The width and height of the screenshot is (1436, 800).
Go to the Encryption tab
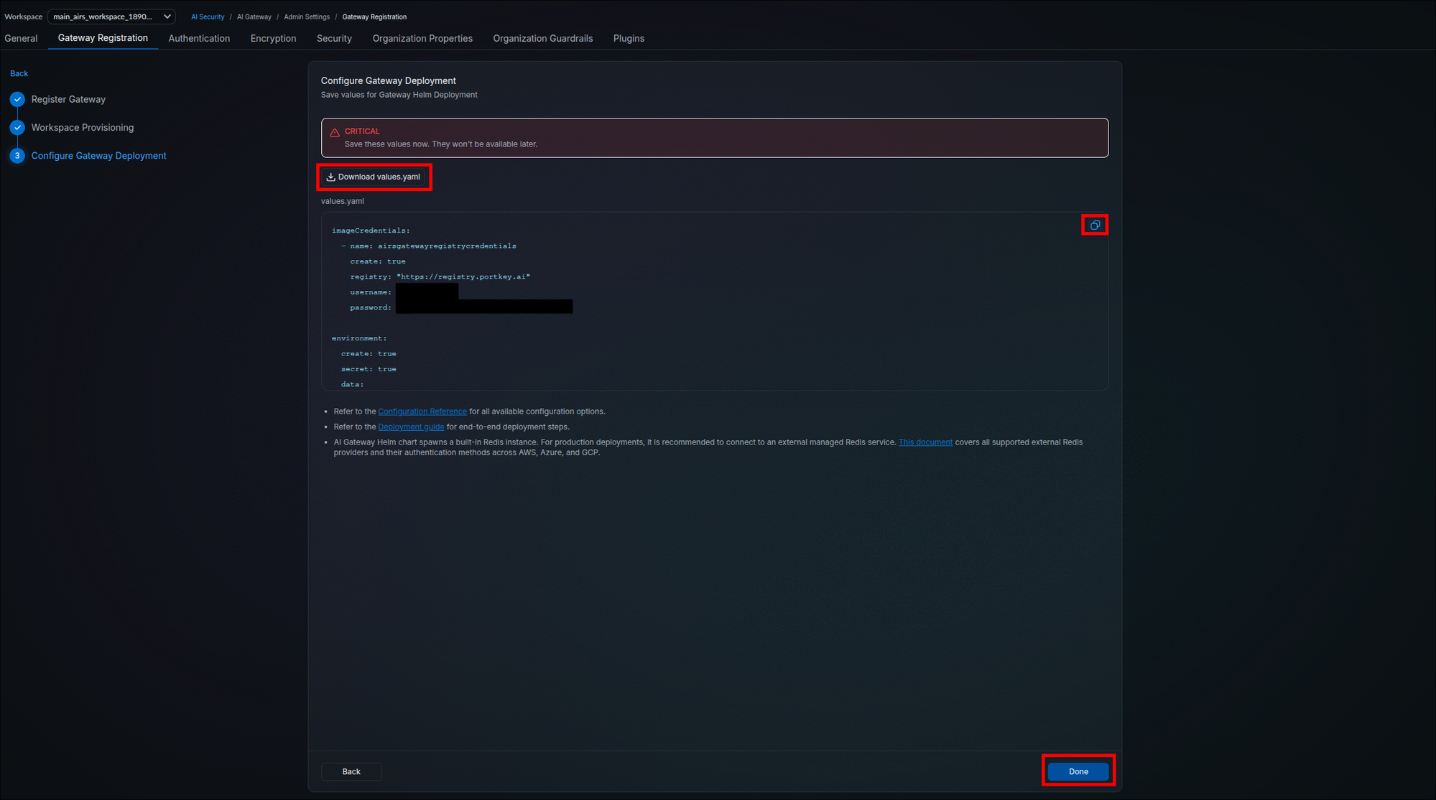pyautogui.click(x=273, y=38)
